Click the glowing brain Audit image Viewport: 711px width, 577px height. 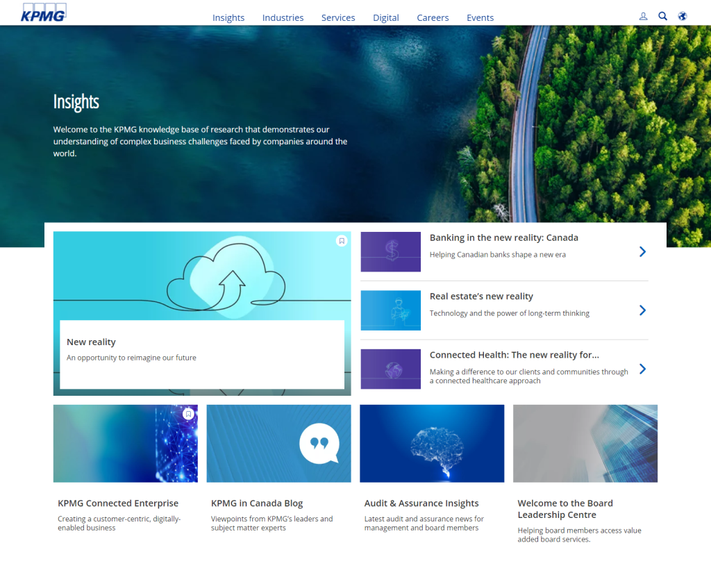(432, 443)
